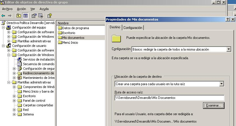Switch to the Destino tab
This screenshot has height=126, width=236.
pos(115,27)
